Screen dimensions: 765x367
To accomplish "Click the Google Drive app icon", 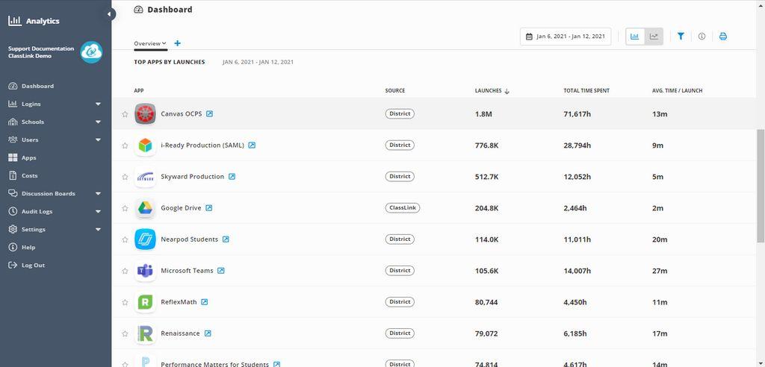I will 145,208.
